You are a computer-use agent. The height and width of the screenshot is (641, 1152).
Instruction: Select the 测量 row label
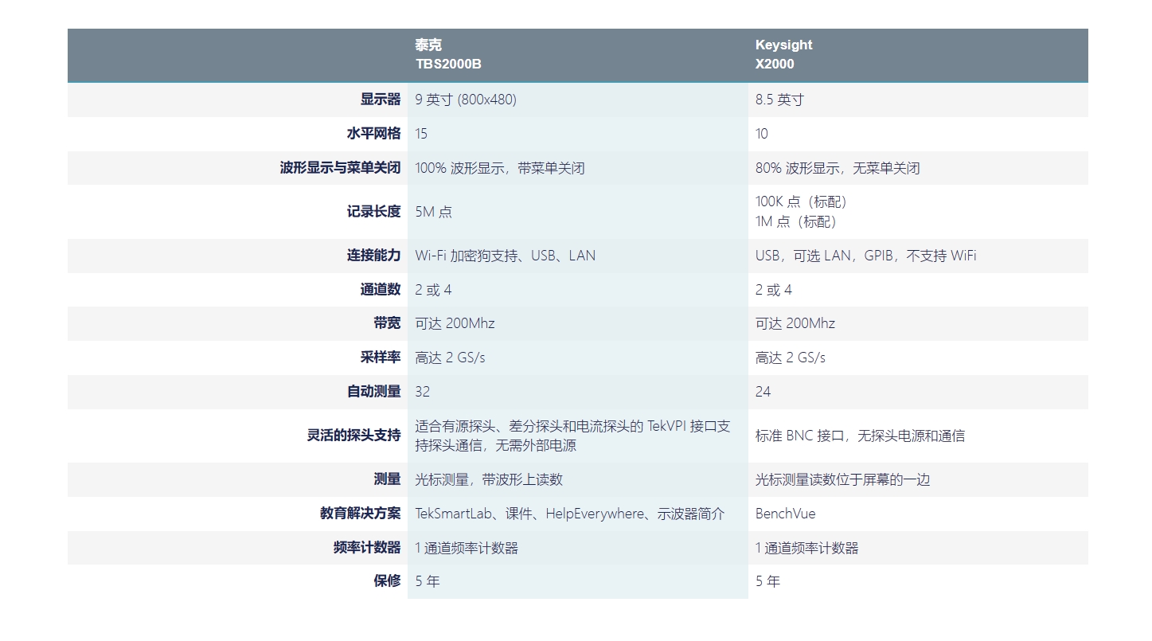[387, 479]
